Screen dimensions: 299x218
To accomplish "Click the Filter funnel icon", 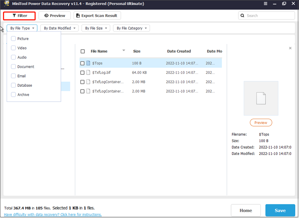I will pos(14,16).
